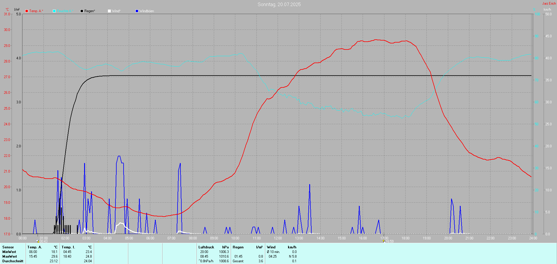557x264 pixels.
Task: Click the 00:43 time marker label
Action: point(44,241)
